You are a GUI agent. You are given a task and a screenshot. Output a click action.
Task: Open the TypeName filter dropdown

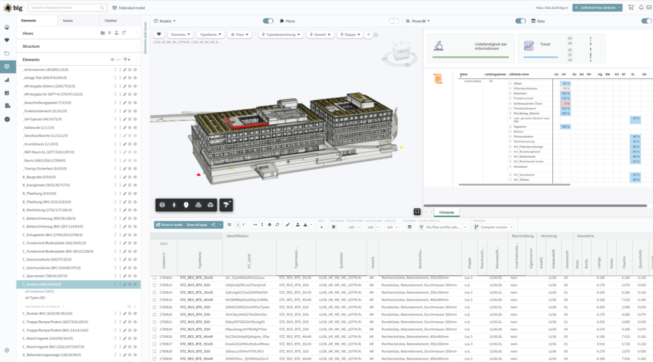(x=210, y=34)
